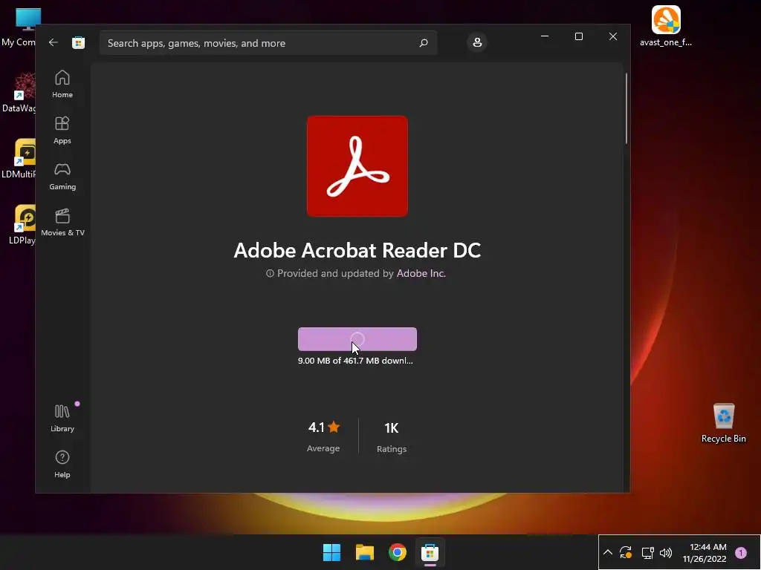761x570 pixels.
Task: Open the Home section in sidebar
Action: click(62, 85)
